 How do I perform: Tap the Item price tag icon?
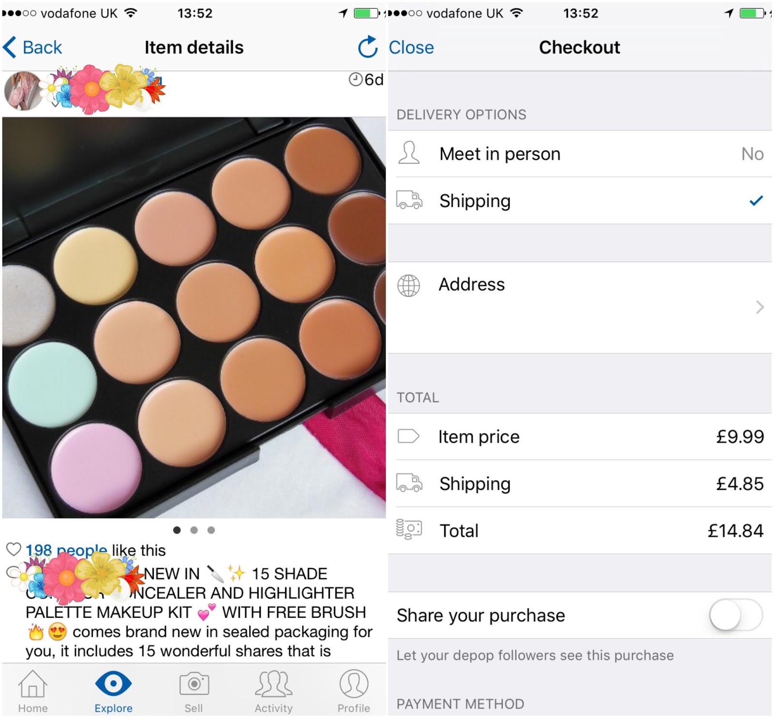pos(409,436)
